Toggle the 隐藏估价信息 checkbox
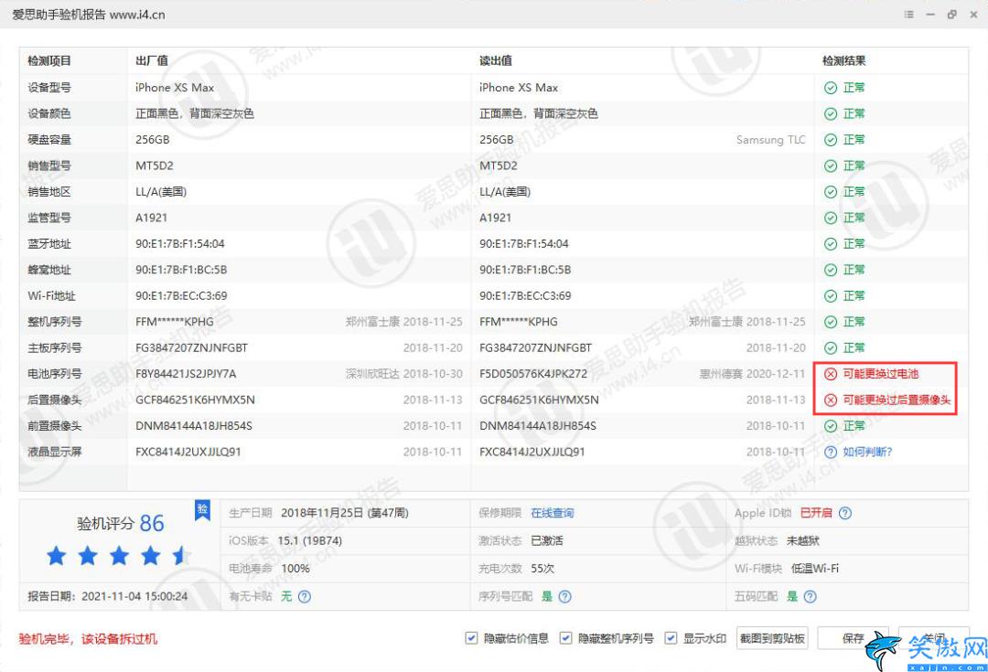 pyautogui.click(x=471, y=638)
